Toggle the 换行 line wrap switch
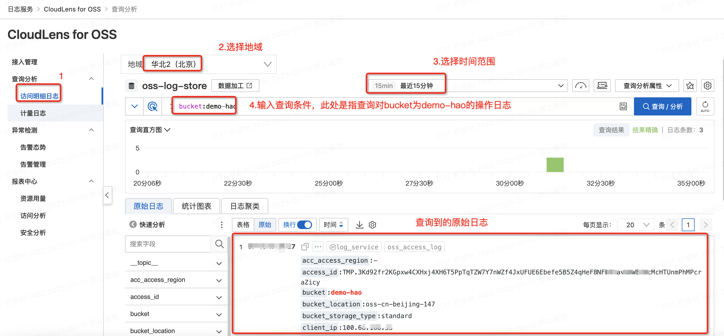 (x=304, y=225)
